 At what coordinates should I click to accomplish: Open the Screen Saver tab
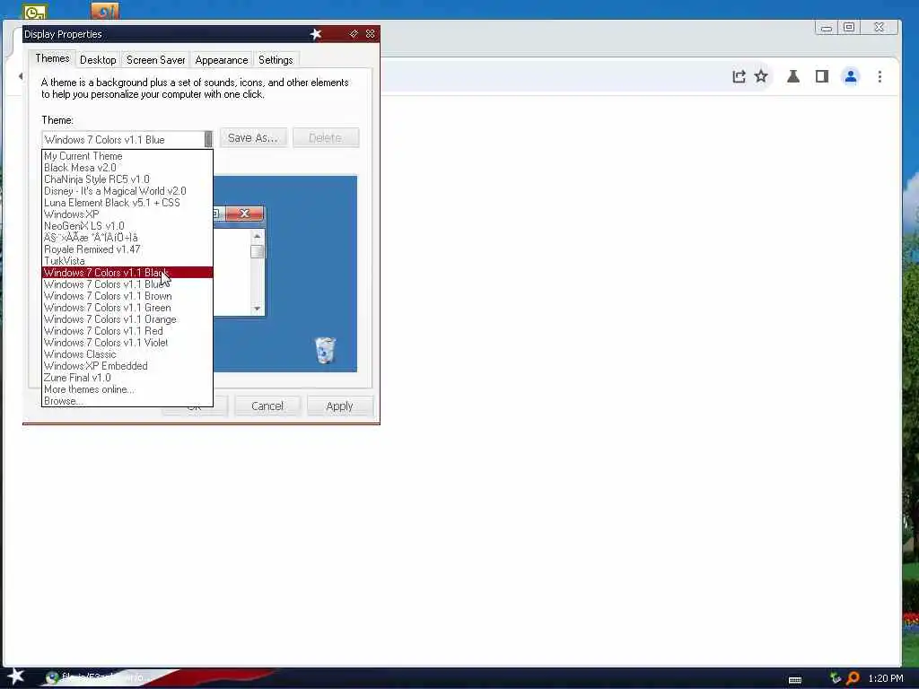(156, 60)
